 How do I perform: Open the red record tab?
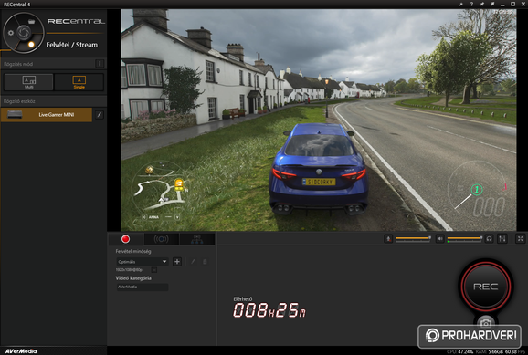125,239
